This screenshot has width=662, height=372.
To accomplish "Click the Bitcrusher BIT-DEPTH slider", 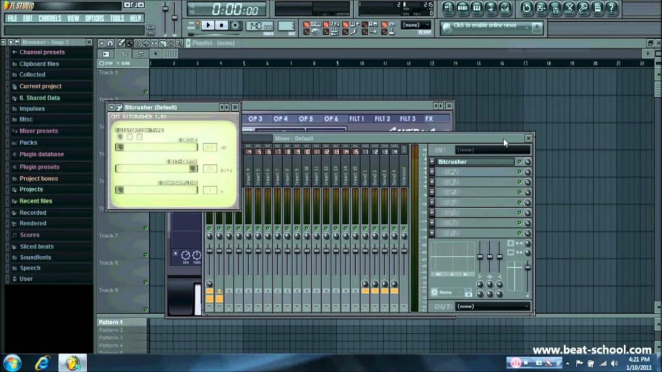I will pos(156,169).
